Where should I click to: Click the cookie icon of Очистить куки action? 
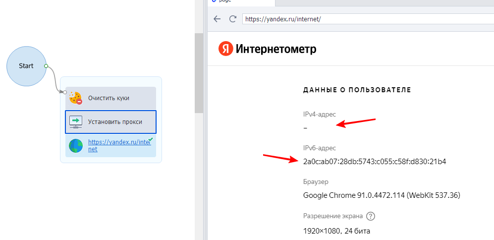[x=76, y=98]
